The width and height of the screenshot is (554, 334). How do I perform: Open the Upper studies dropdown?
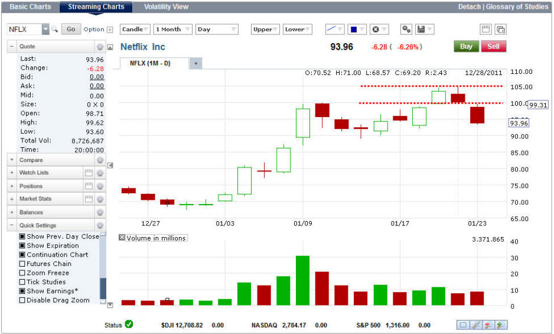click(x=265, y=30)
